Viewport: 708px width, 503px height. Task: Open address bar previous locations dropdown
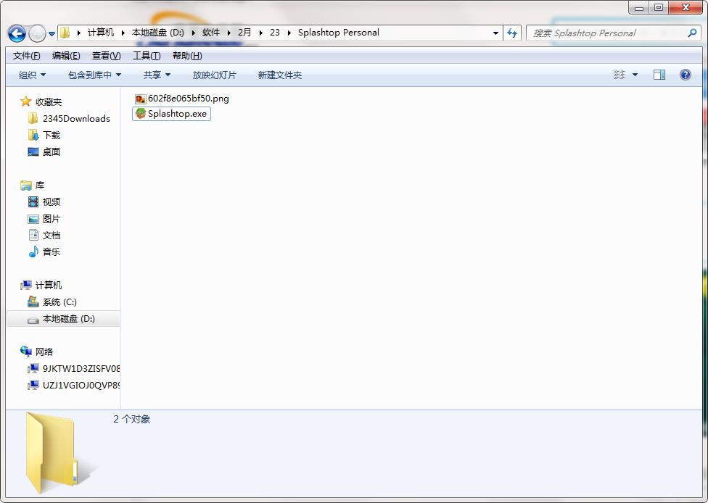pos(495,33)
